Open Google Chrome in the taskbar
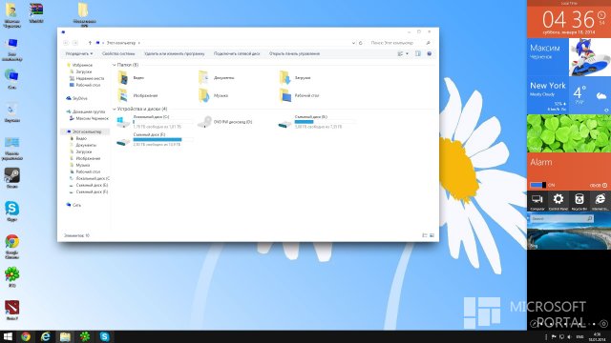The width and height of the screenshot is (611, 343). [x=26, y=336]
